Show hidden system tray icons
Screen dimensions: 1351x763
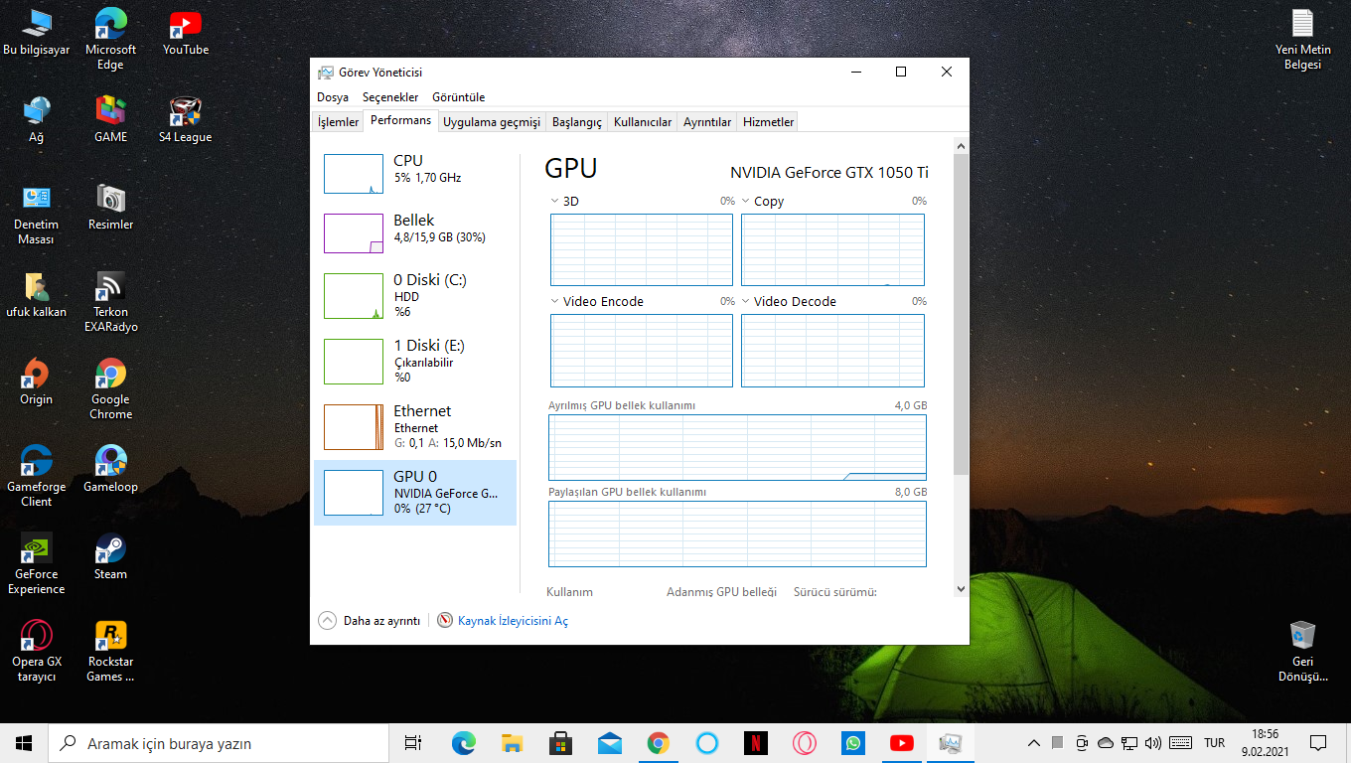(x=1034, y=743)
